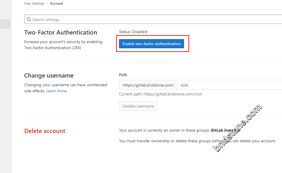282x173 pixels.
Task: Click the Path label above username field
Action: click(123, 75)
